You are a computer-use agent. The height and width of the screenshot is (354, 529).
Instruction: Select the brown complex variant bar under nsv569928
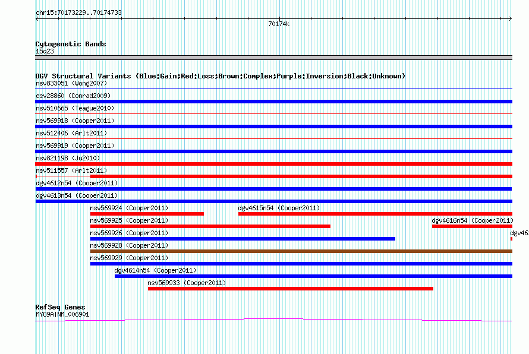[301, 251]
